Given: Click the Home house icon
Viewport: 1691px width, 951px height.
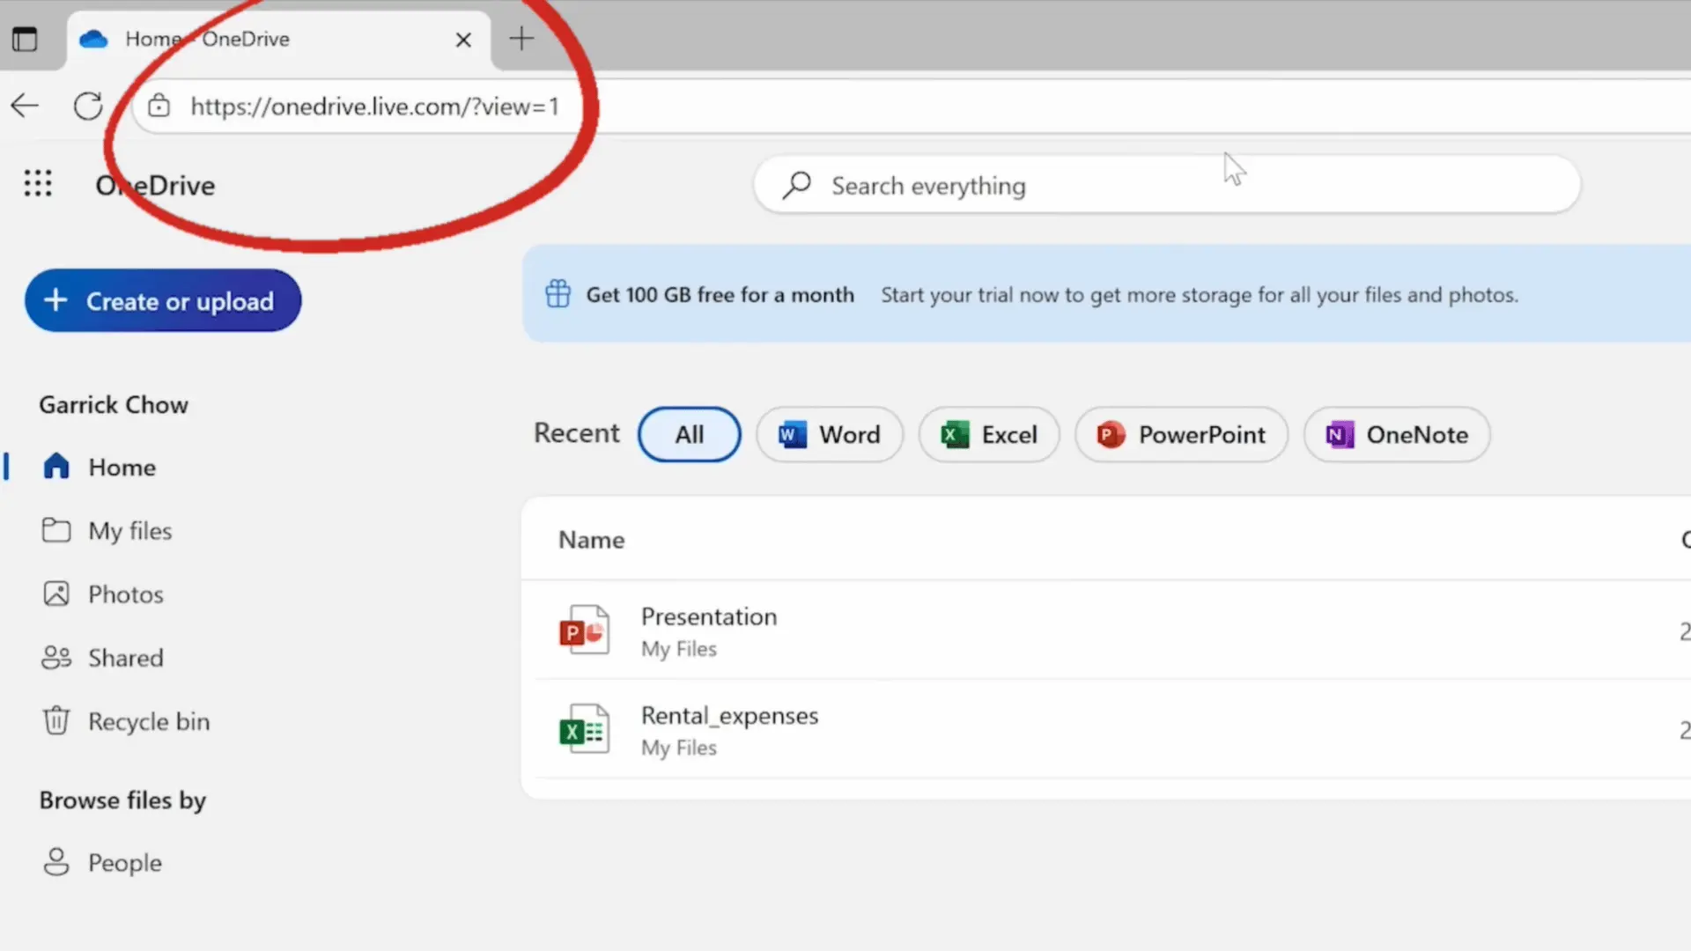Looking at the screenshot, I should (x=56, y=466).
